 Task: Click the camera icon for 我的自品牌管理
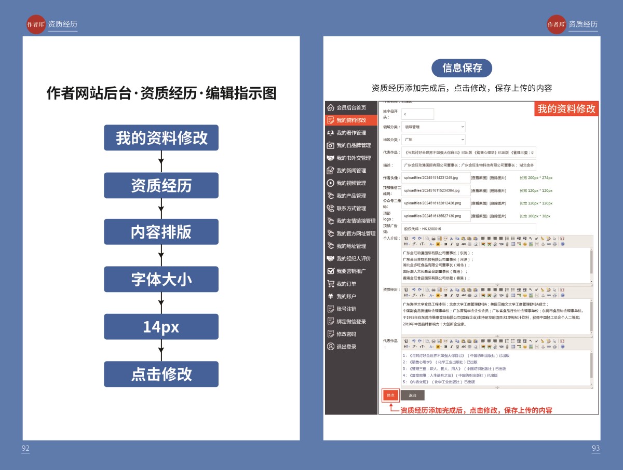330,146
